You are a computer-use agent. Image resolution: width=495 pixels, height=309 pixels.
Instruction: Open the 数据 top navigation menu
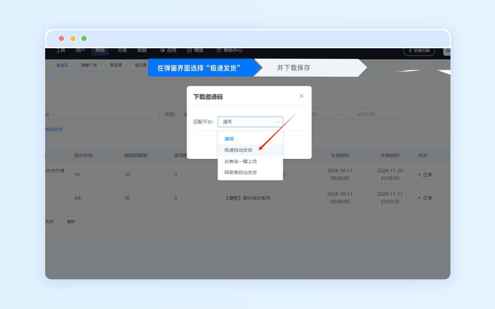(142, 50)
